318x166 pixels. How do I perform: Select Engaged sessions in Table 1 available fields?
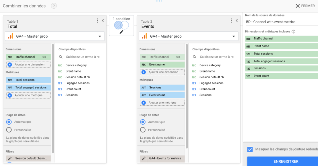[x=77, y=83]
